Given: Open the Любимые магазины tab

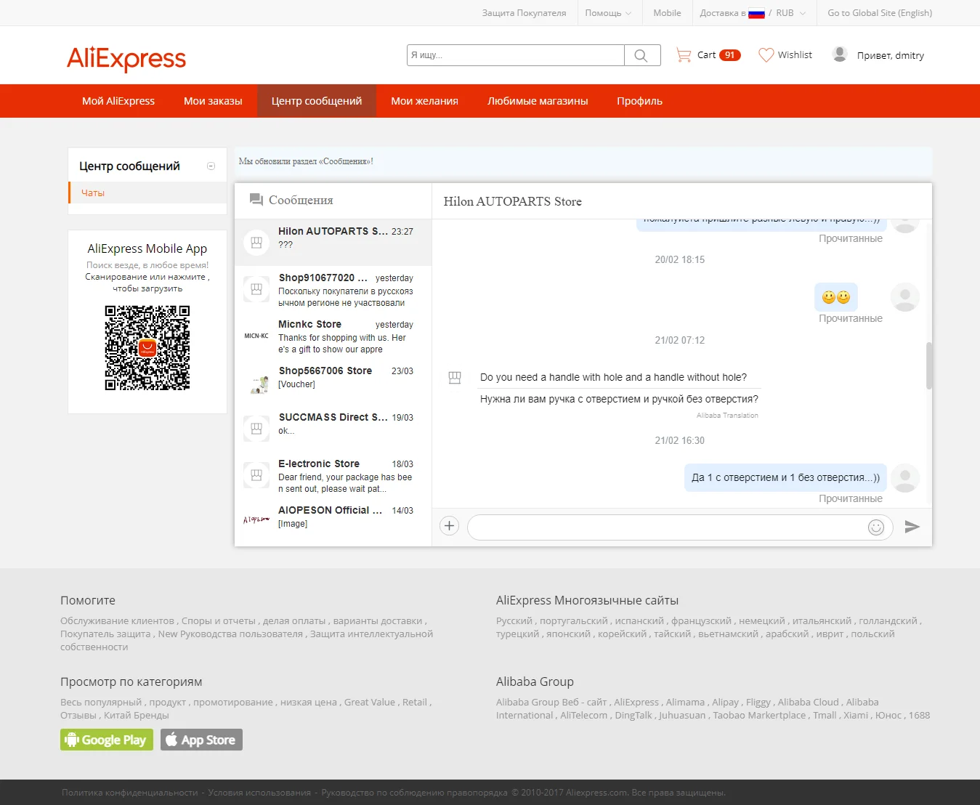Looking at the screenshot, I should 538,101.
